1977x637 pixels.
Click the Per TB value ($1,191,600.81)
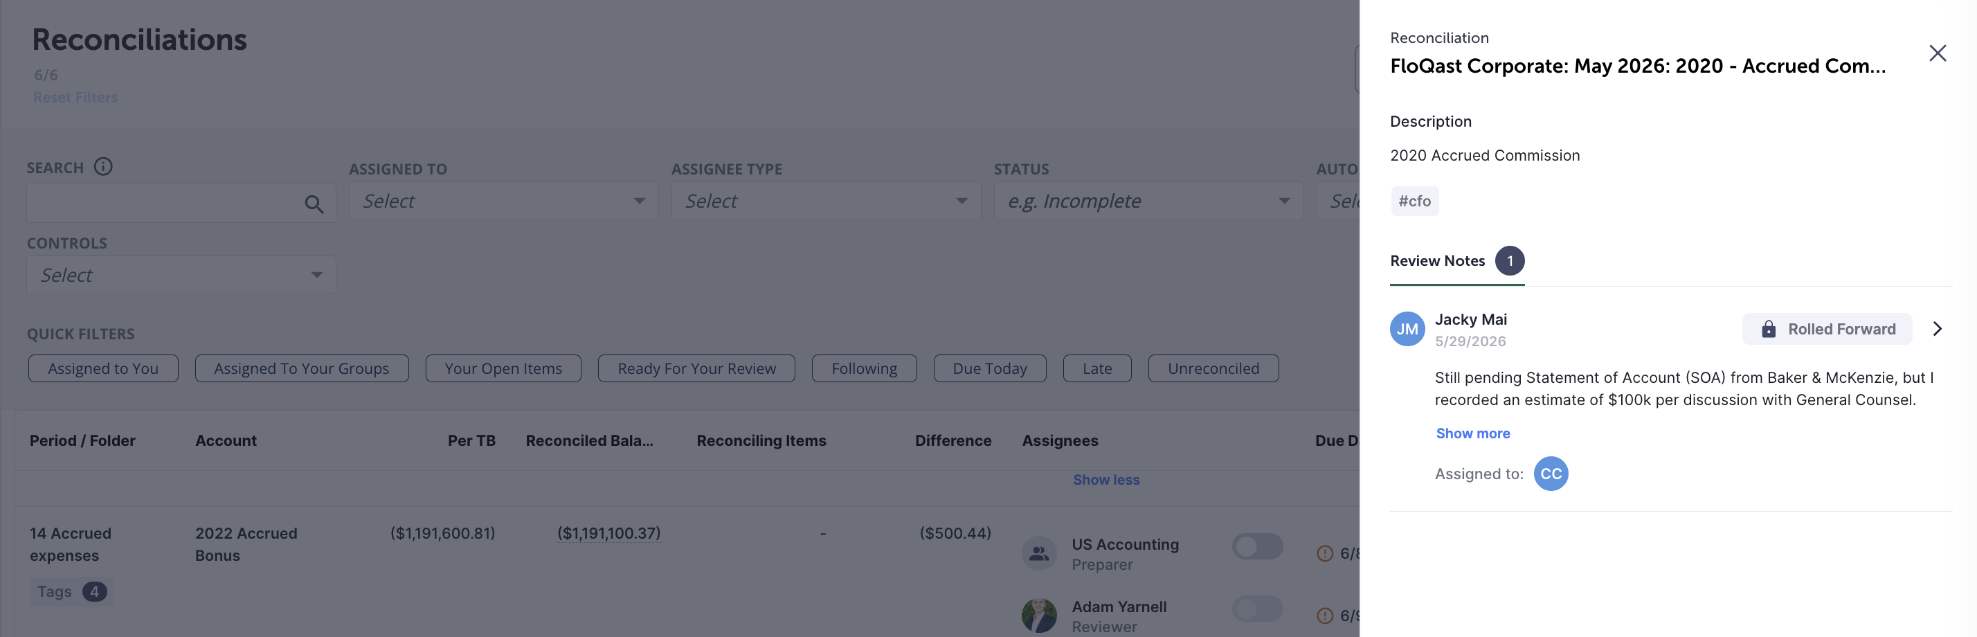pos(443,533)
